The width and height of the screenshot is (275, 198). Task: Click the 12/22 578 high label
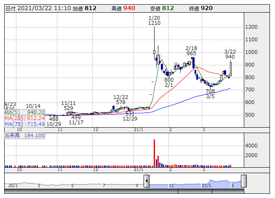[x=121, y=99]
